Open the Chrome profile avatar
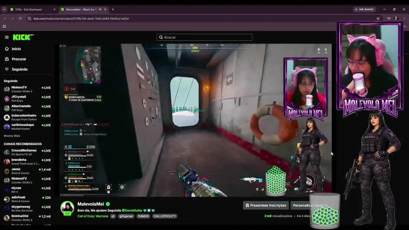Image resolution: width=409 pixels, height=230 pixels. [396, 19]
